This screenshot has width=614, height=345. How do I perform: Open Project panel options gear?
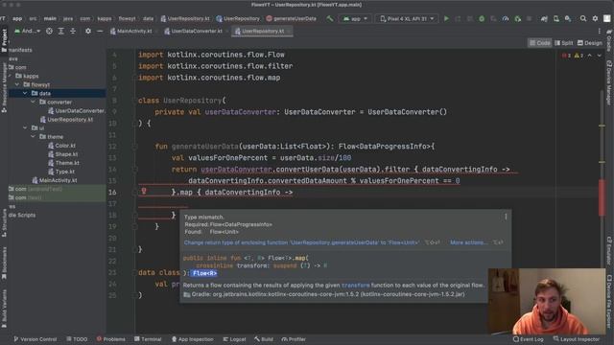pos(88,31)
